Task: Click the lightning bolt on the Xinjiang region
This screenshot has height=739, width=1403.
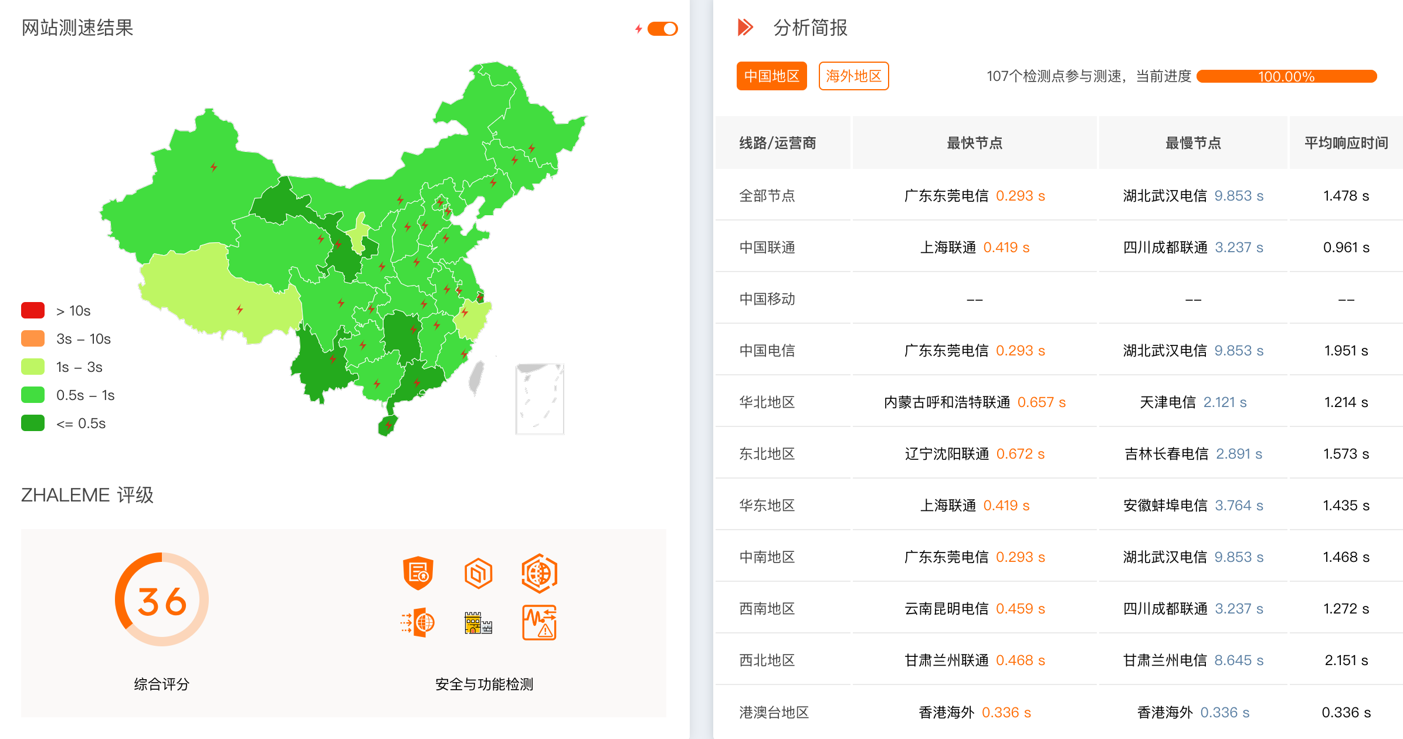Action: coord(214,167)
